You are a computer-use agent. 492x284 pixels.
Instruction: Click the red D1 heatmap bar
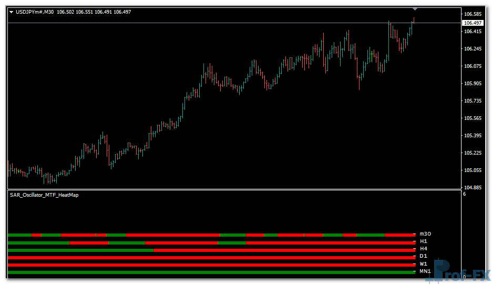pos(210,258)
